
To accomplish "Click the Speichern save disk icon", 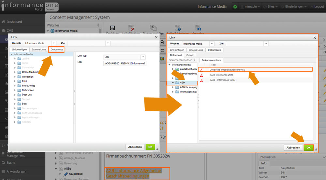I will [x=112, y=28].
